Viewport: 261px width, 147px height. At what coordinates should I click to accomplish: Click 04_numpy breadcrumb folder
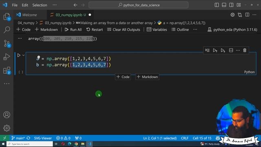[26, 23]
